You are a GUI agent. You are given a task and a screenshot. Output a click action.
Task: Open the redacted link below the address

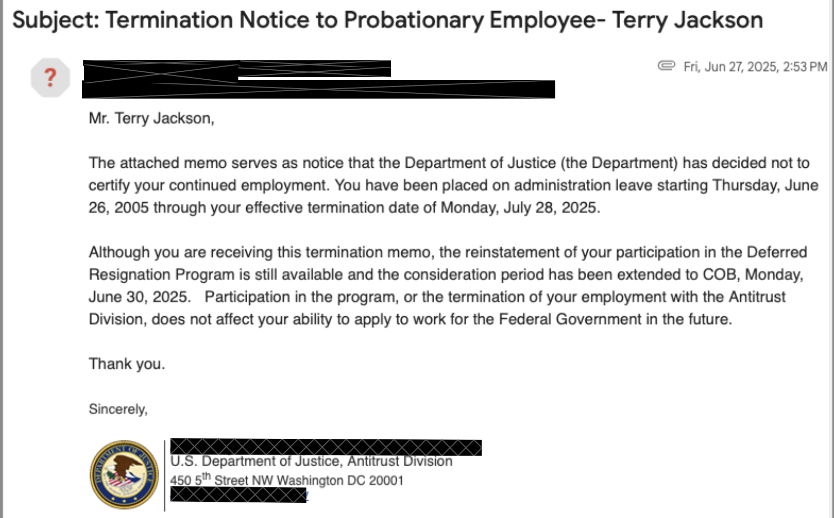238,495
